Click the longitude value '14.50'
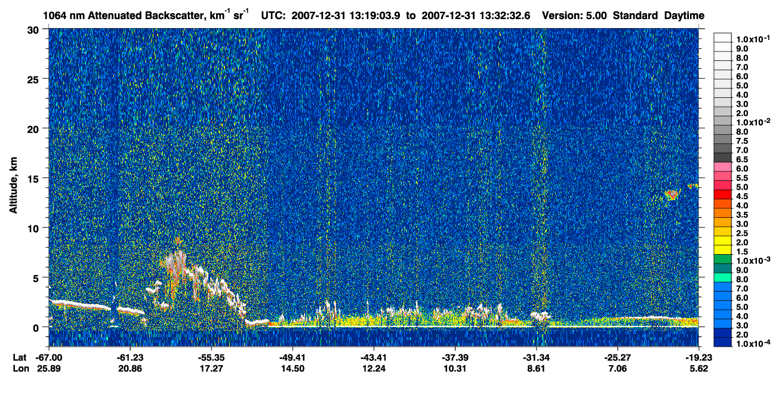This screenshot has width=776, height=398. (294, 369)
